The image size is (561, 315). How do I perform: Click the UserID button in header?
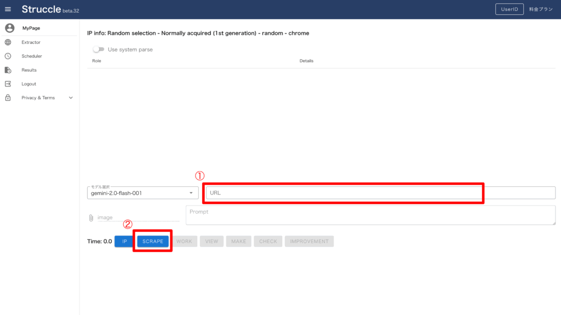pos(509,9)
